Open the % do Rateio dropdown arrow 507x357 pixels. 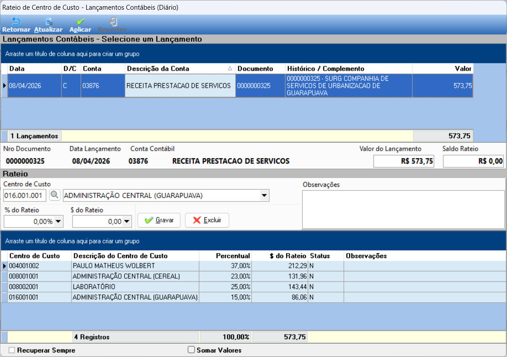58,222
